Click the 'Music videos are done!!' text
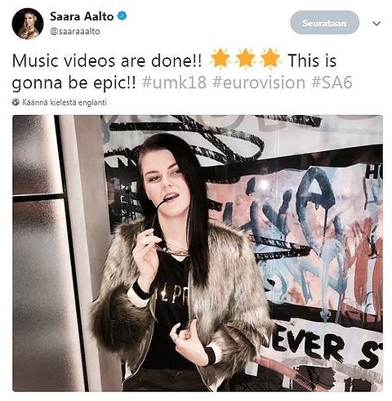The width and height of the screenshot is (392, 401). coord(107,60)
